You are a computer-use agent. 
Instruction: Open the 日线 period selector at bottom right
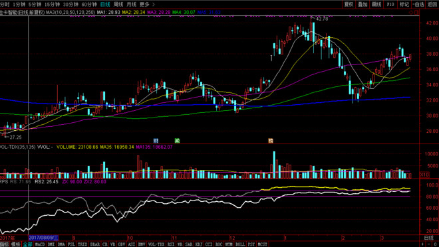pyautogui.click(x=428, y=238)
